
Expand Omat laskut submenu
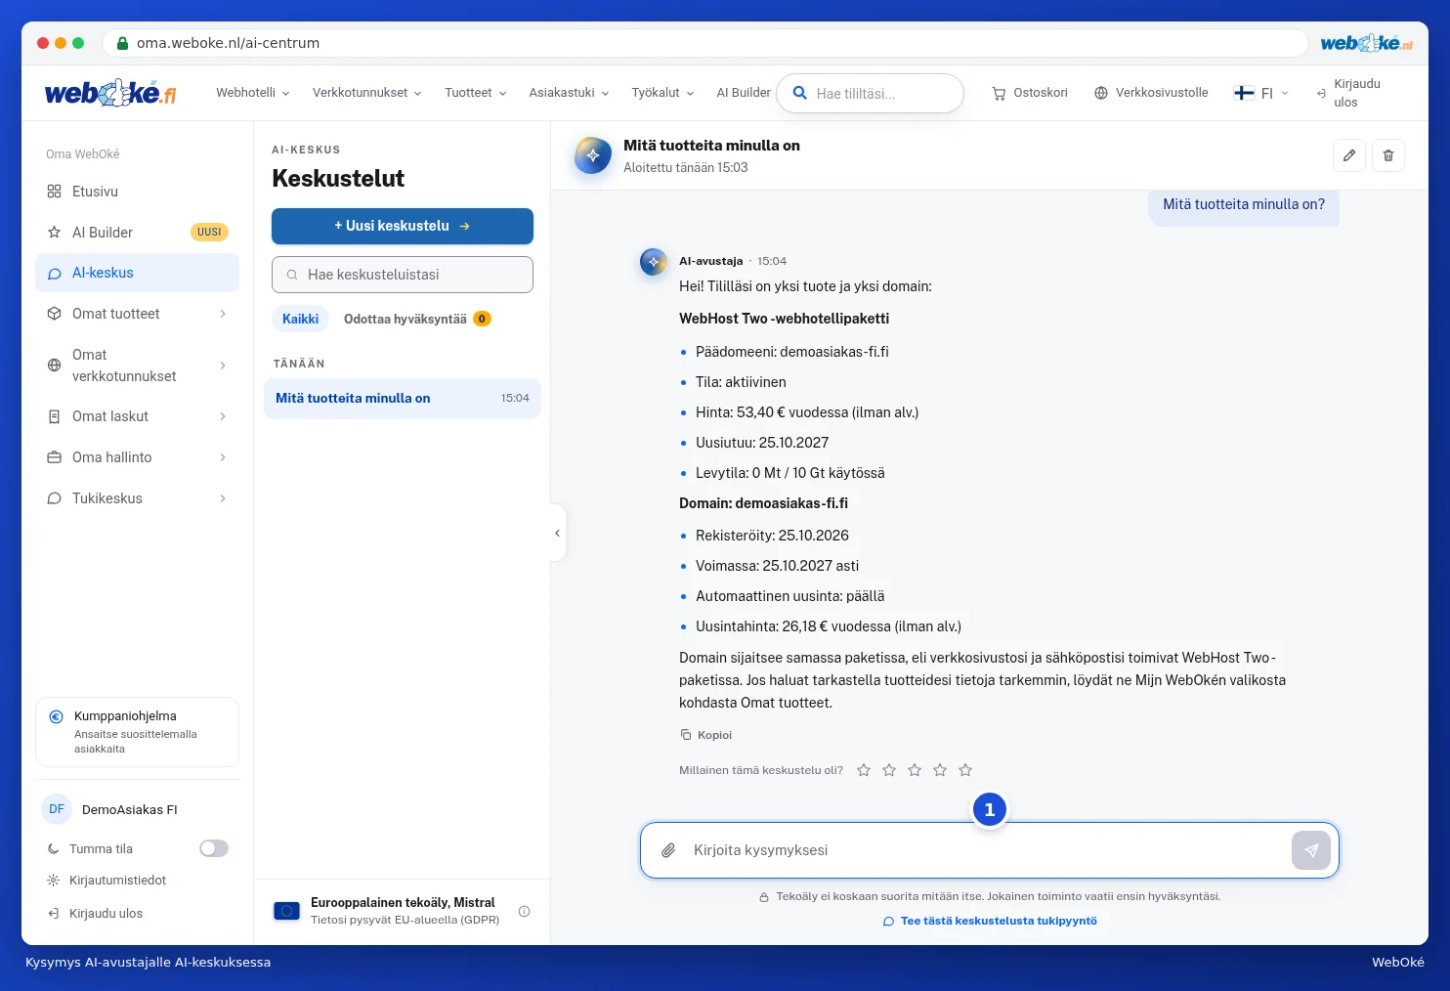click(223, 416)
